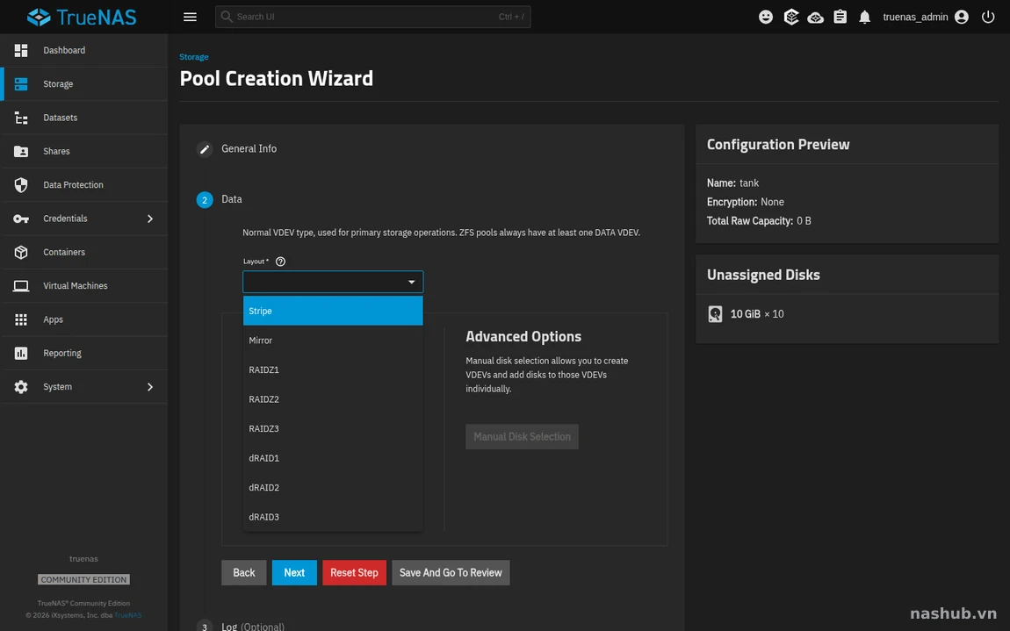This screenshot has width=1010, height=631.
Task: Click the System gear icon
Action: (x=21, y=387)
